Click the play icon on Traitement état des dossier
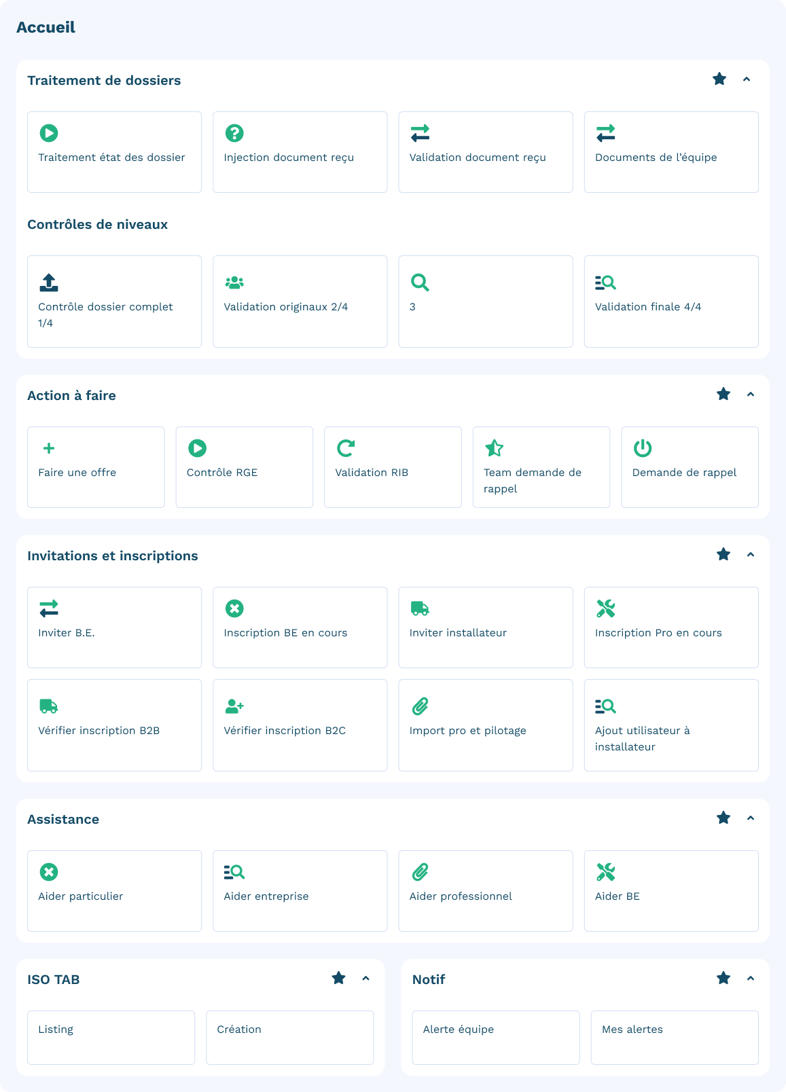786x1092 pixels. pyautogui.click(x=49, y=133)
